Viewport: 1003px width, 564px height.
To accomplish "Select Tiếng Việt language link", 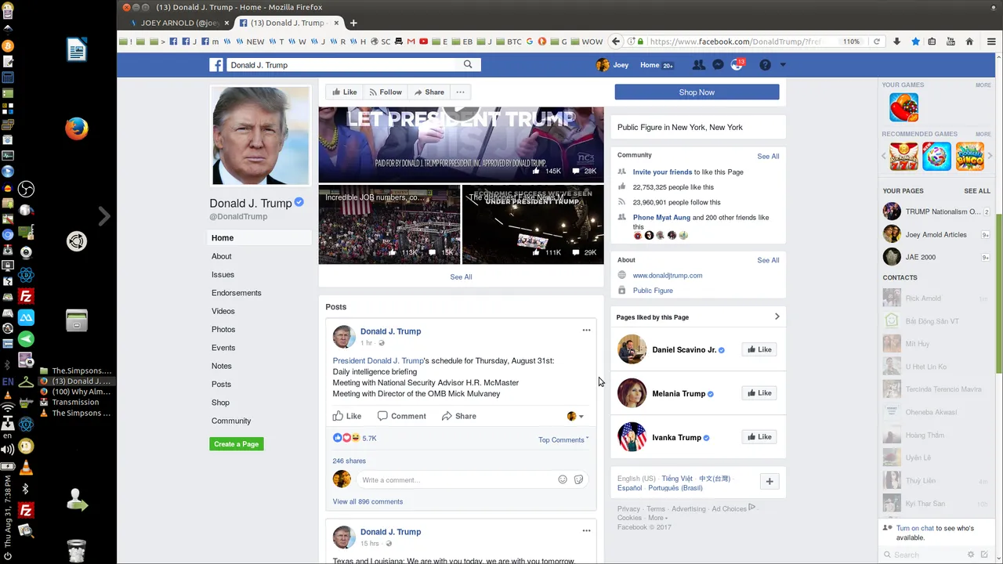I will tap(677, 479).
